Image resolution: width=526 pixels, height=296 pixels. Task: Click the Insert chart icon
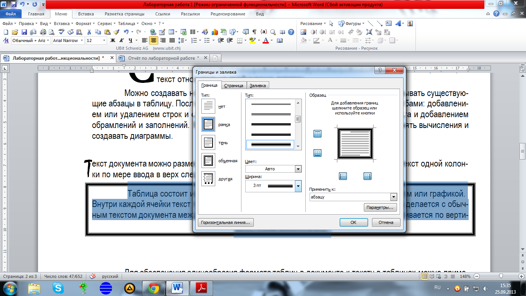(214, 32)
